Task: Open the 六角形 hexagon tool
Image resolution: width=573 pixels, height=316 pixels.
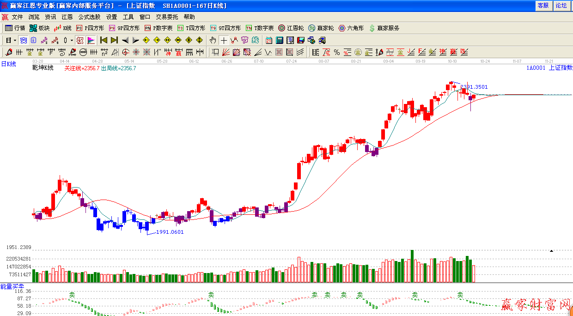Action: 351,28
